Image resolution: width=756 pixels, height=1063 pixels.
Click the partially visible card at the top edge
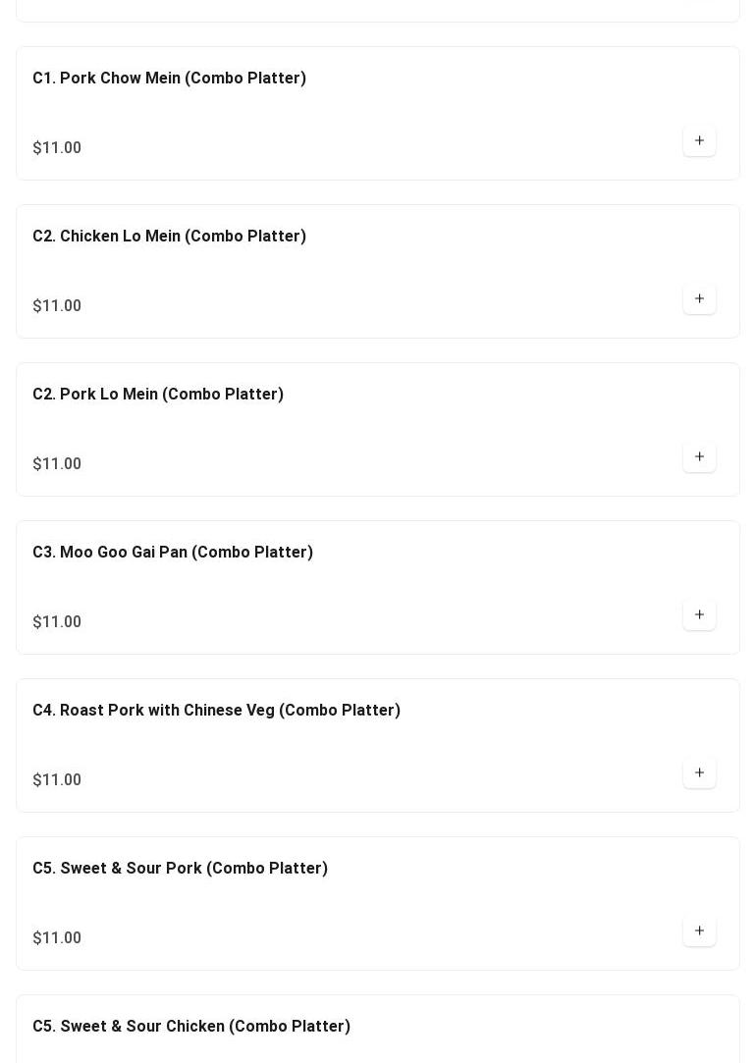(378, 10)
